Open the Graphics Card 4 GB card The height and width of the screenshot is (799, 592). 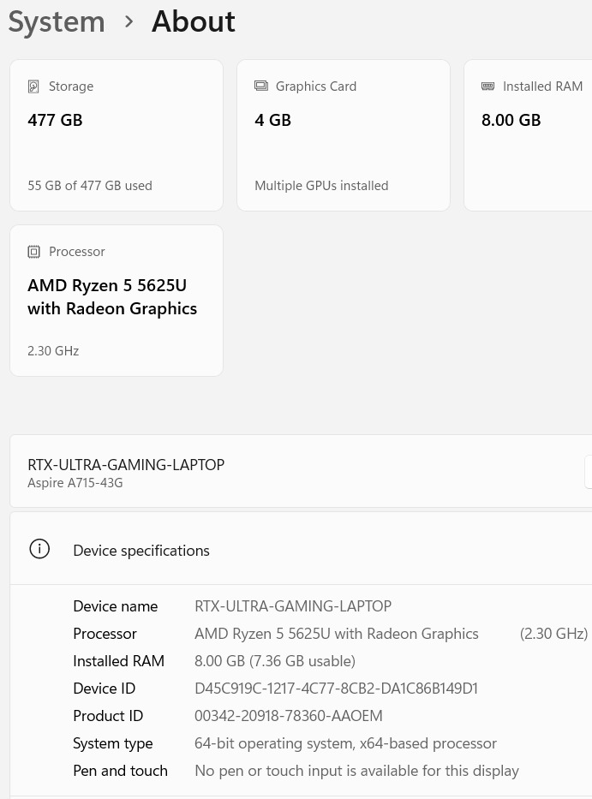(344, 135)
